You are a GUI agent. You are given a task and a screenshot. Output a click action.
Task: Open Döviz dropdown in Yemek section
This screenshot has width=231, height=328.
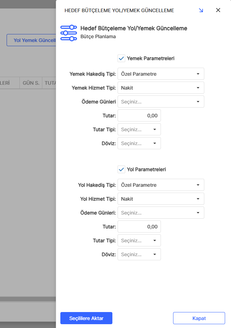click(x=139, y=143)
